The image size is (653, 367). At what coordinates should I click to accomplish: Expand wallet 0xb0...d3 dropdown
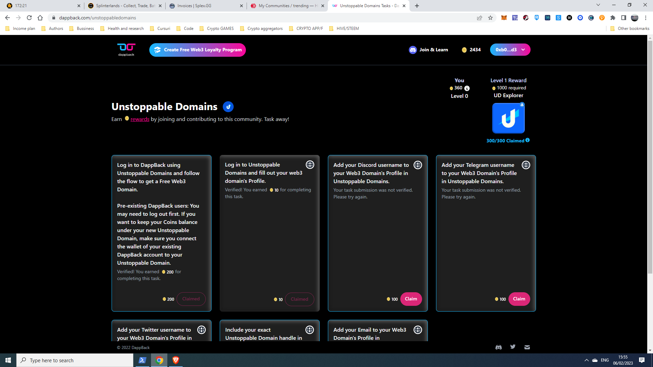coord(510,50)
